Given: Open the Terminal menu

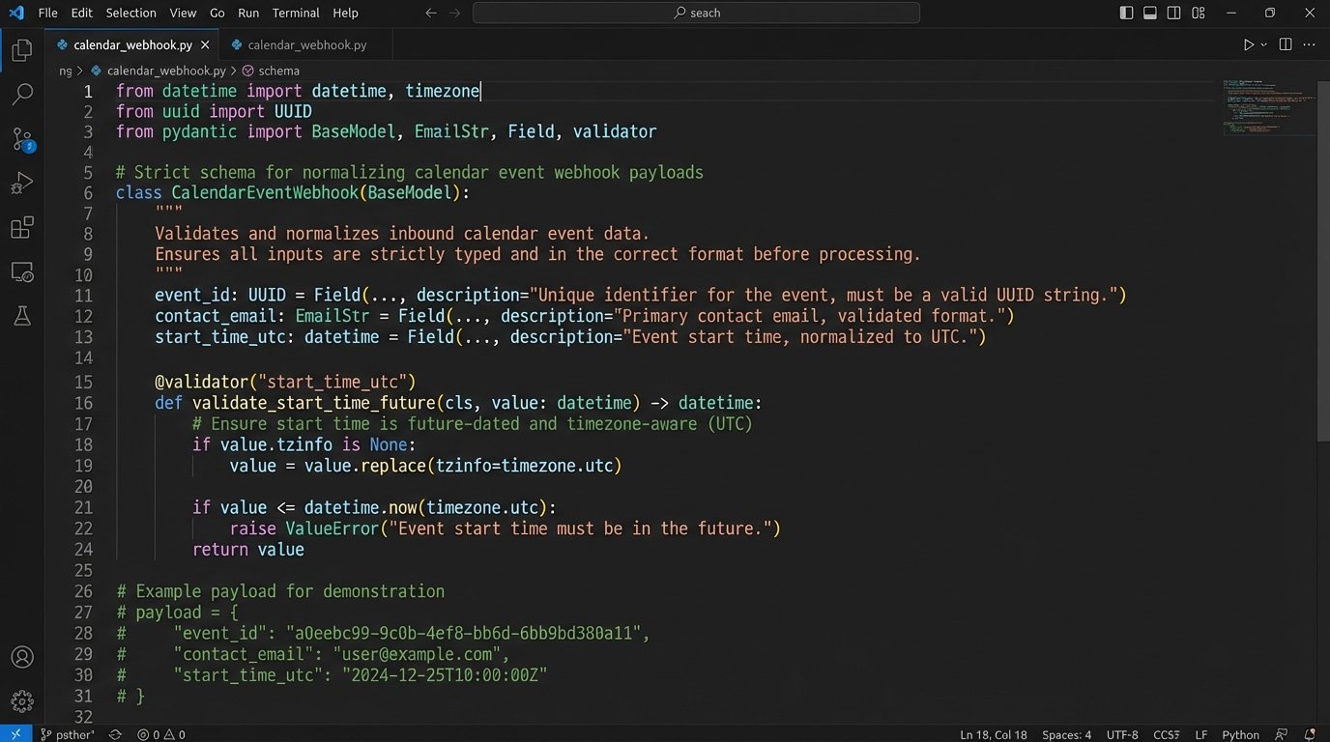Looking at the screenshot, I should 295,13.
